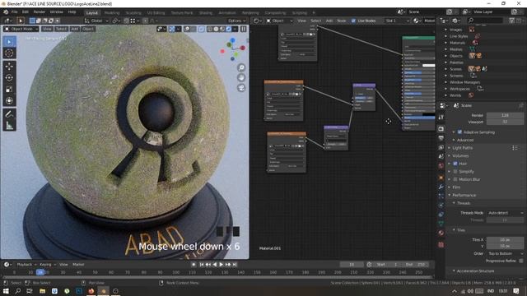Viewport: 527px width, 296px height.
Task: Toggle camera view icon in viewport
Action: [241, 88]
